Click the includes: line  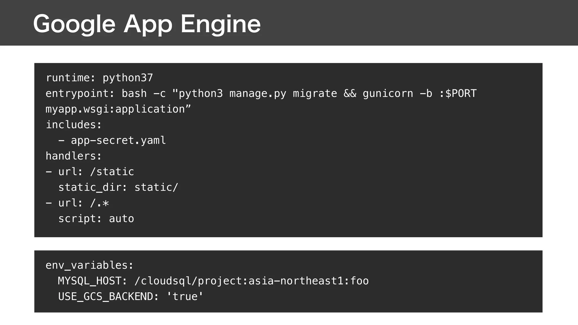[74, 125]
